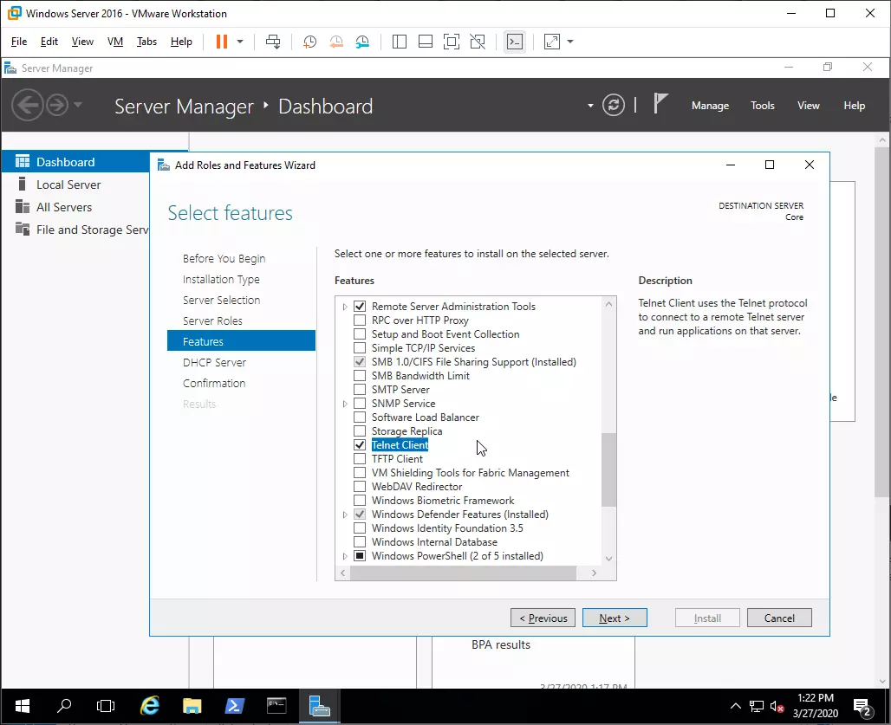This screenshot has width=891, height=725.
Task: Check WebDAV Redirector feature
Action: 360,487
